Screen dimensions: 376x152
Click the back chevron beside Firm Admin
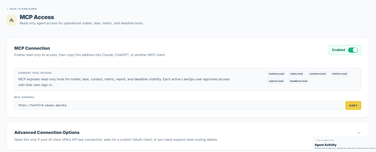(7, 9)
